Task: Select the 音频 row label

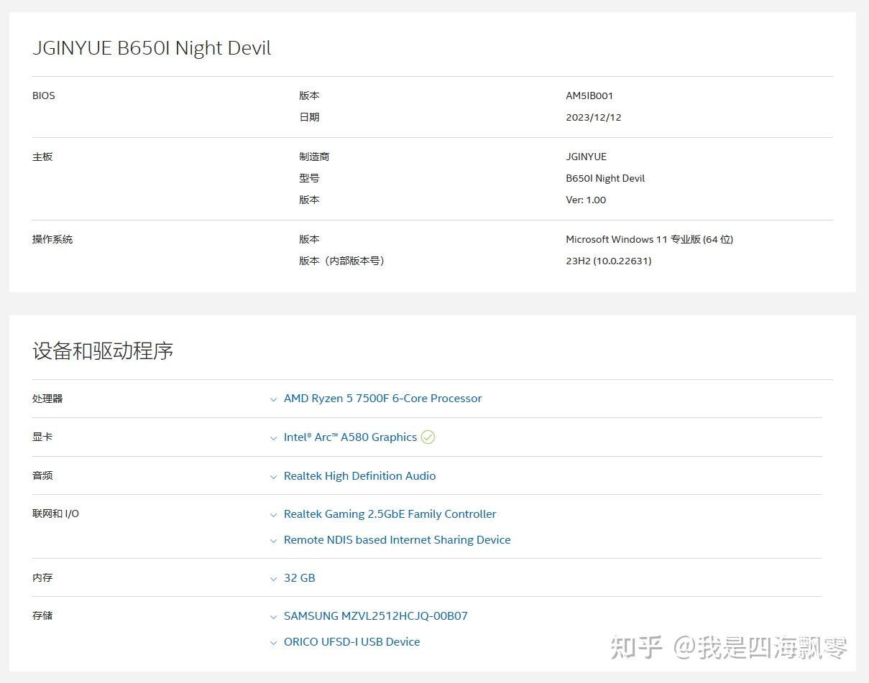Action: click(42, 475)
